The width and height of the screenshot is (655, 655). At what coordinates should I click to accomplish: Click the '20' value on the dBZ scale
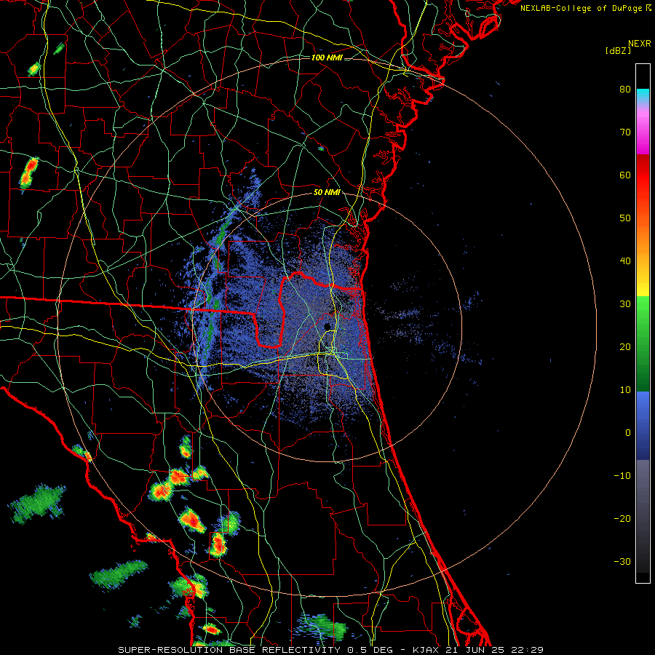[625, 347]
